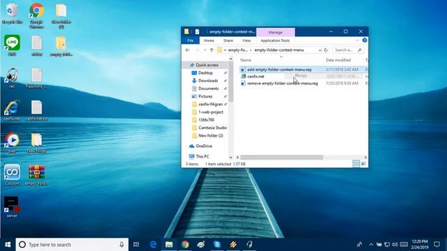Open the rec headphones shortcut on desktop
The width and height of the screenshot is (447, 251).
12,78
